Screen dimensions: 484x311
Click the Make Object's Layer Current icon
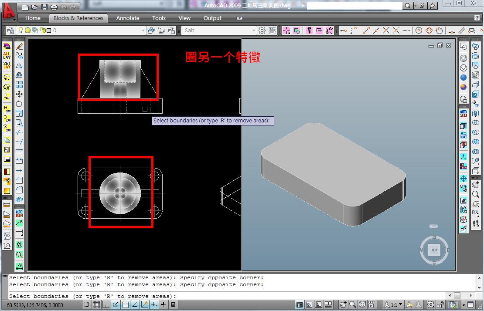tap(151, 30)
